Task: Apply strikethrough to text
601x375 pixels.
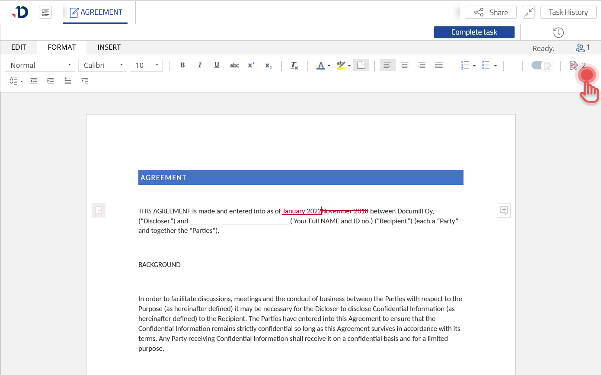Action: pyautogui.click(x=234, y=65)
